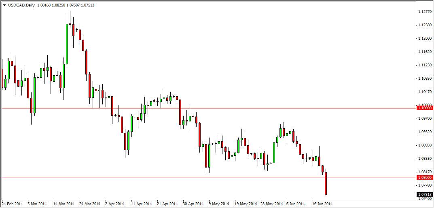Image resolution: width=434 pixels, height=208 pixels.
Task: Click the last red candle below 1.08000
Action: [326, 183]
